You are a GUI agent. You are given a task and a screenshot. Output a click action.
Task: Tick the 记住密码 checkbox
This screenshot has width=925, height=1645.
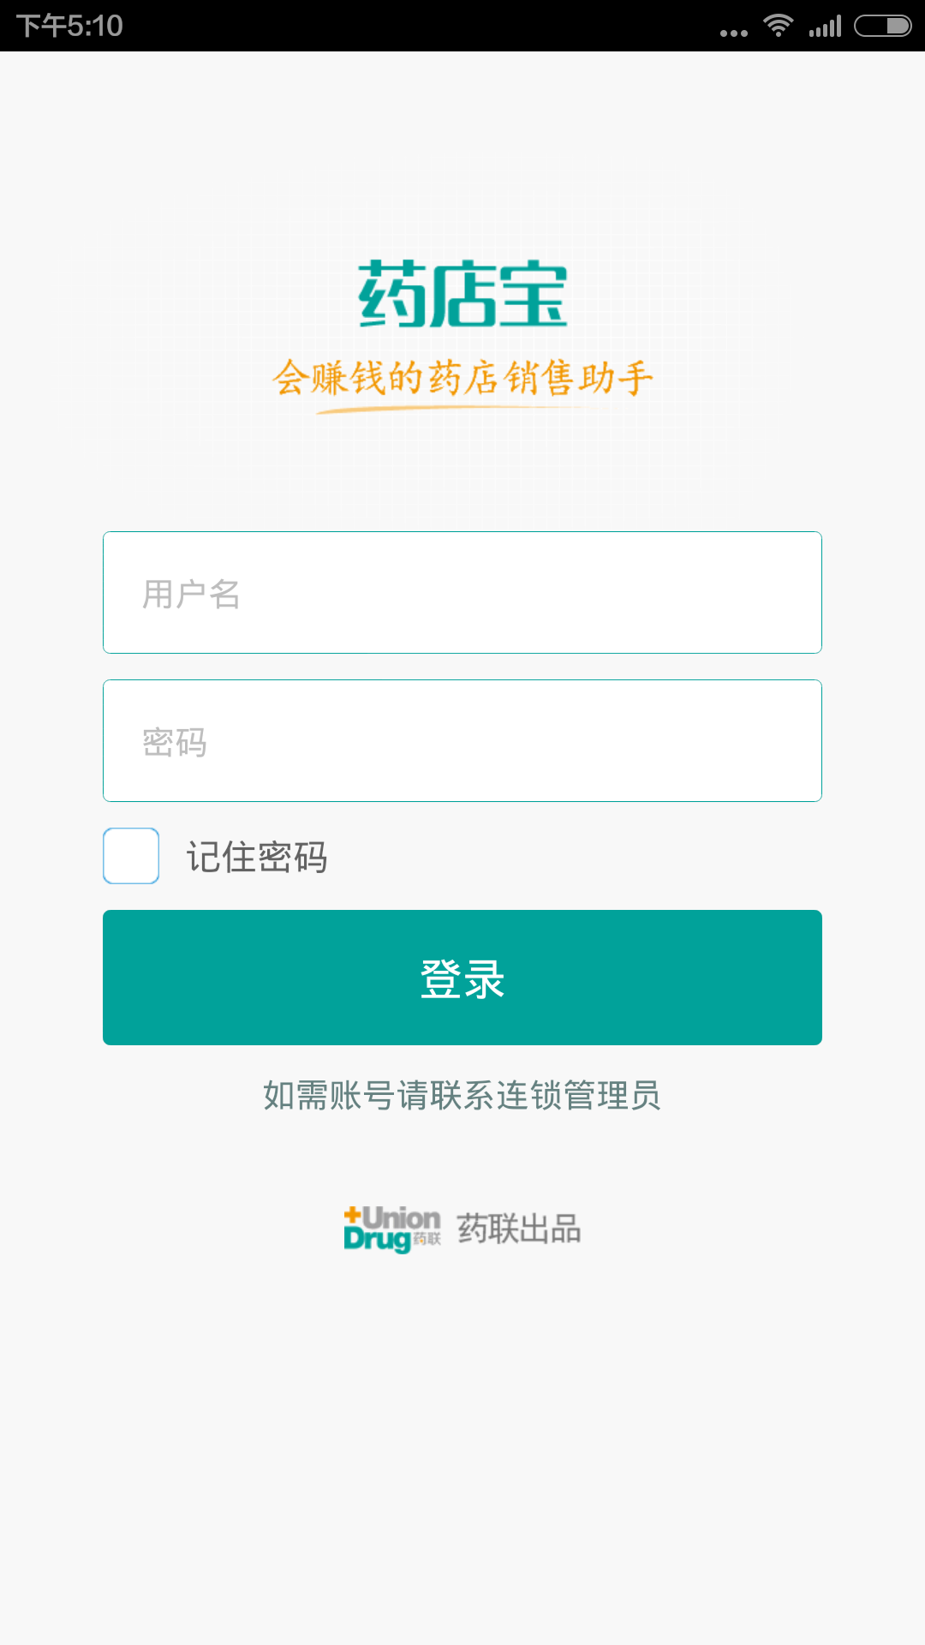coord(131,856)
